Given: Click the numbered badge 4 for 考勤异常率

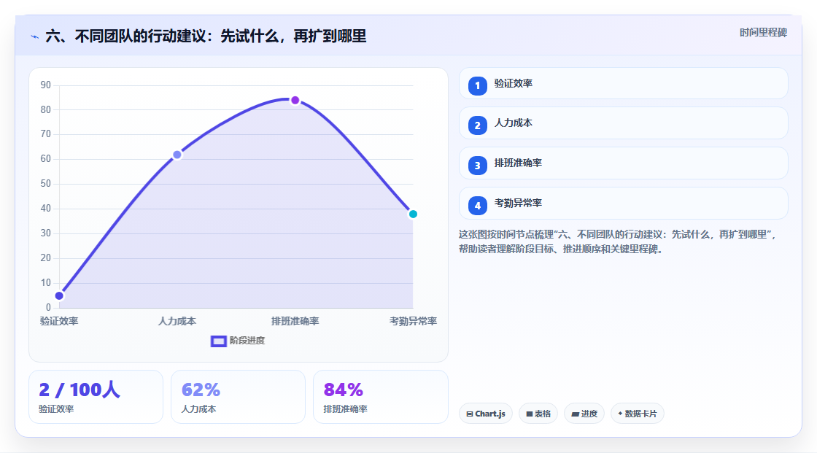Looking at the screenshot, I should tap(477, 206).
